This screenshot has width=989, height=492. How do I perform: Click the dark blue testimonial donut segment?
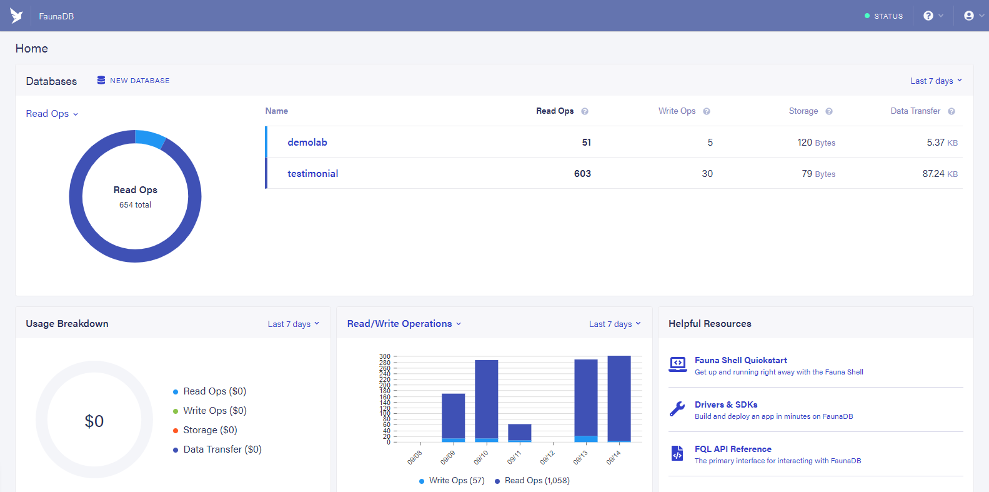pyautogui.click(x=135, y=255)
